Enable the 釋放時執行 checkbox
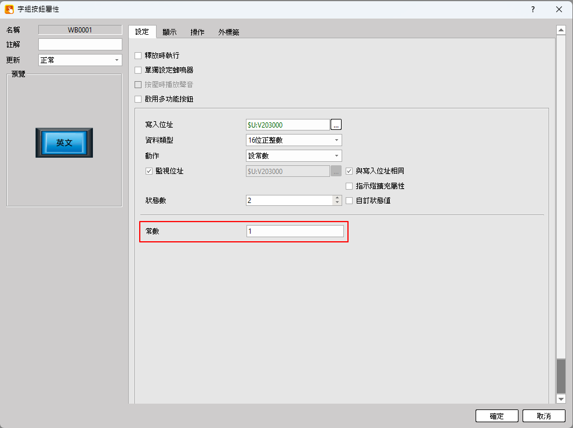The height and width of the screenshot is (428, 573). (x=138, y=56)
